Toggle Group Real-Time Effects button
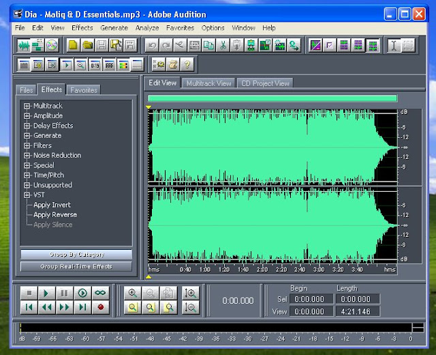 (x=76, y=266)
